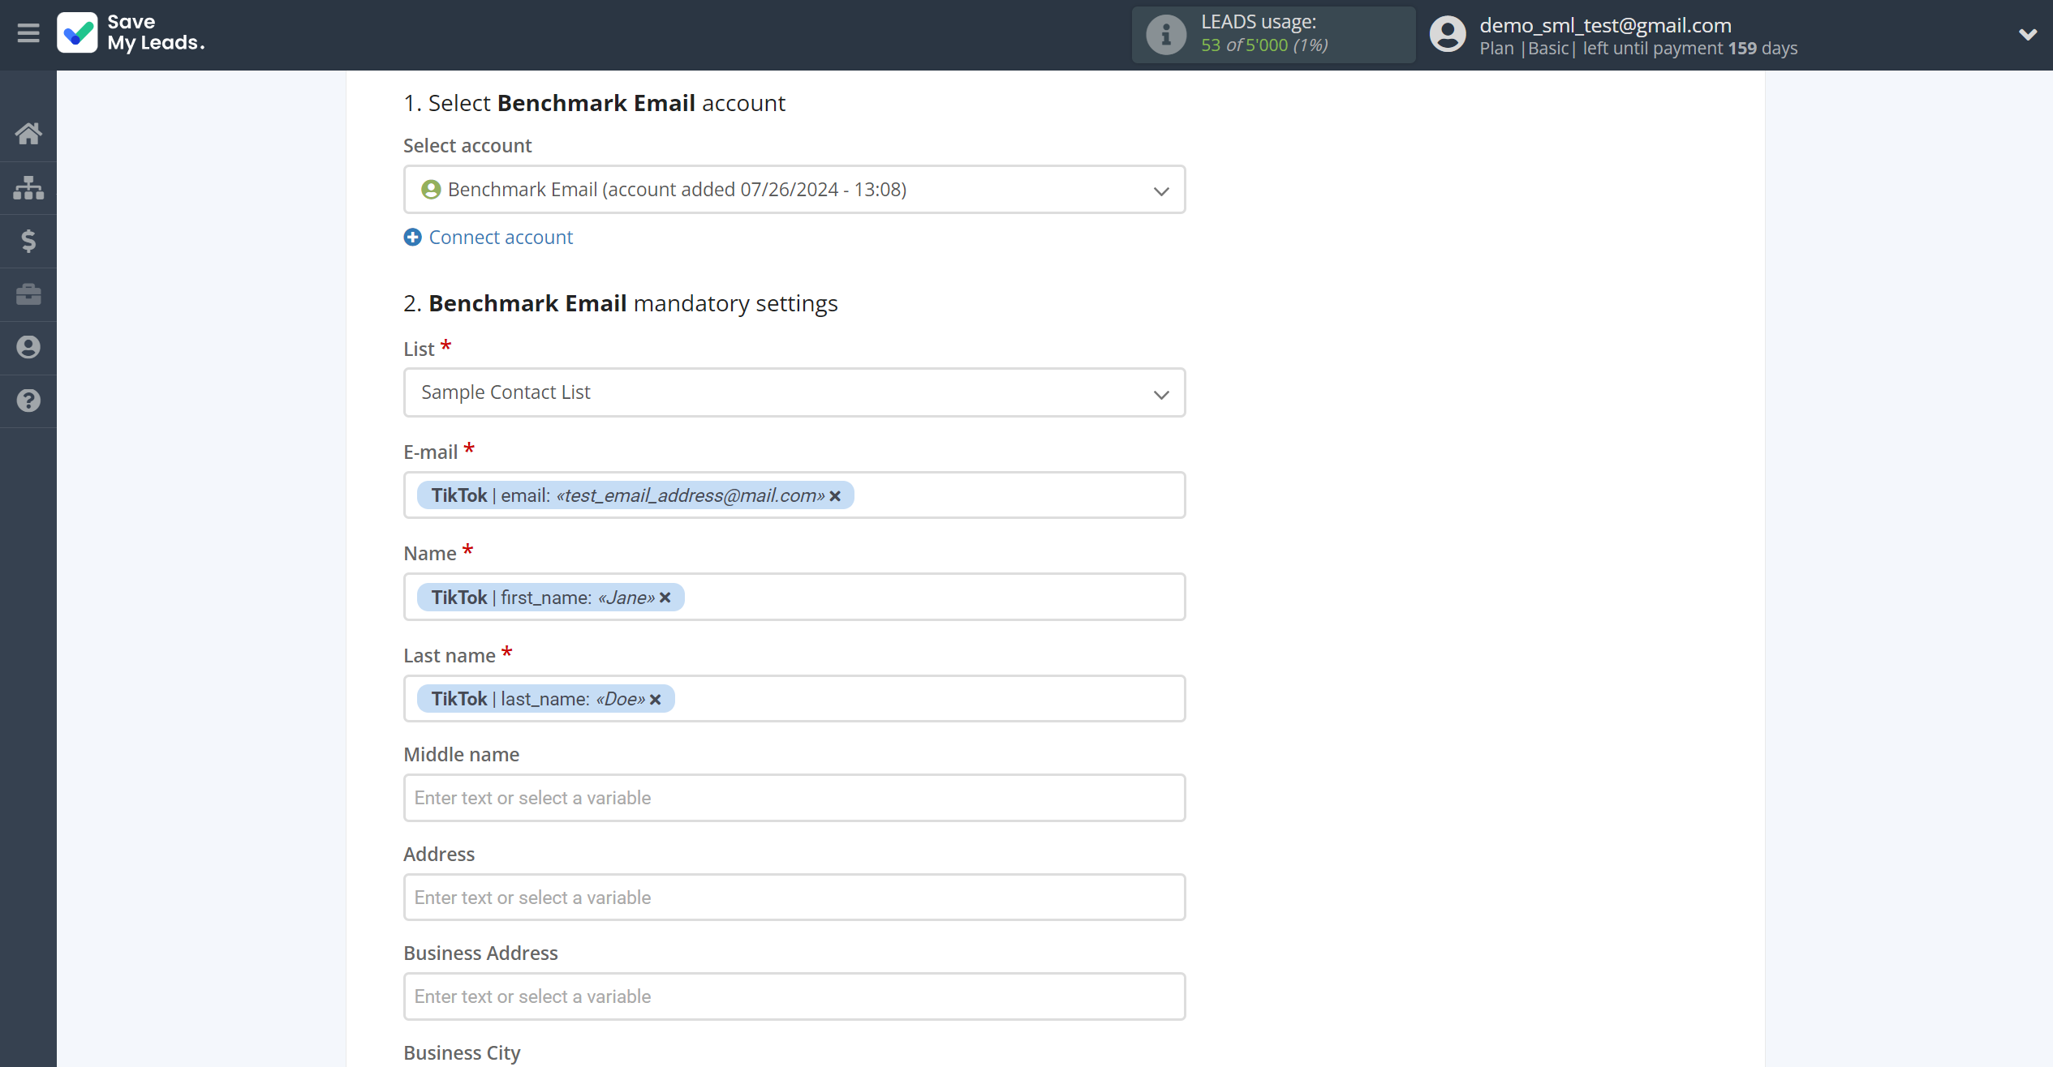Click the Plan Basic payment days text
This screenshot has width=2053, height=1067.
(x=1638, y=49)
